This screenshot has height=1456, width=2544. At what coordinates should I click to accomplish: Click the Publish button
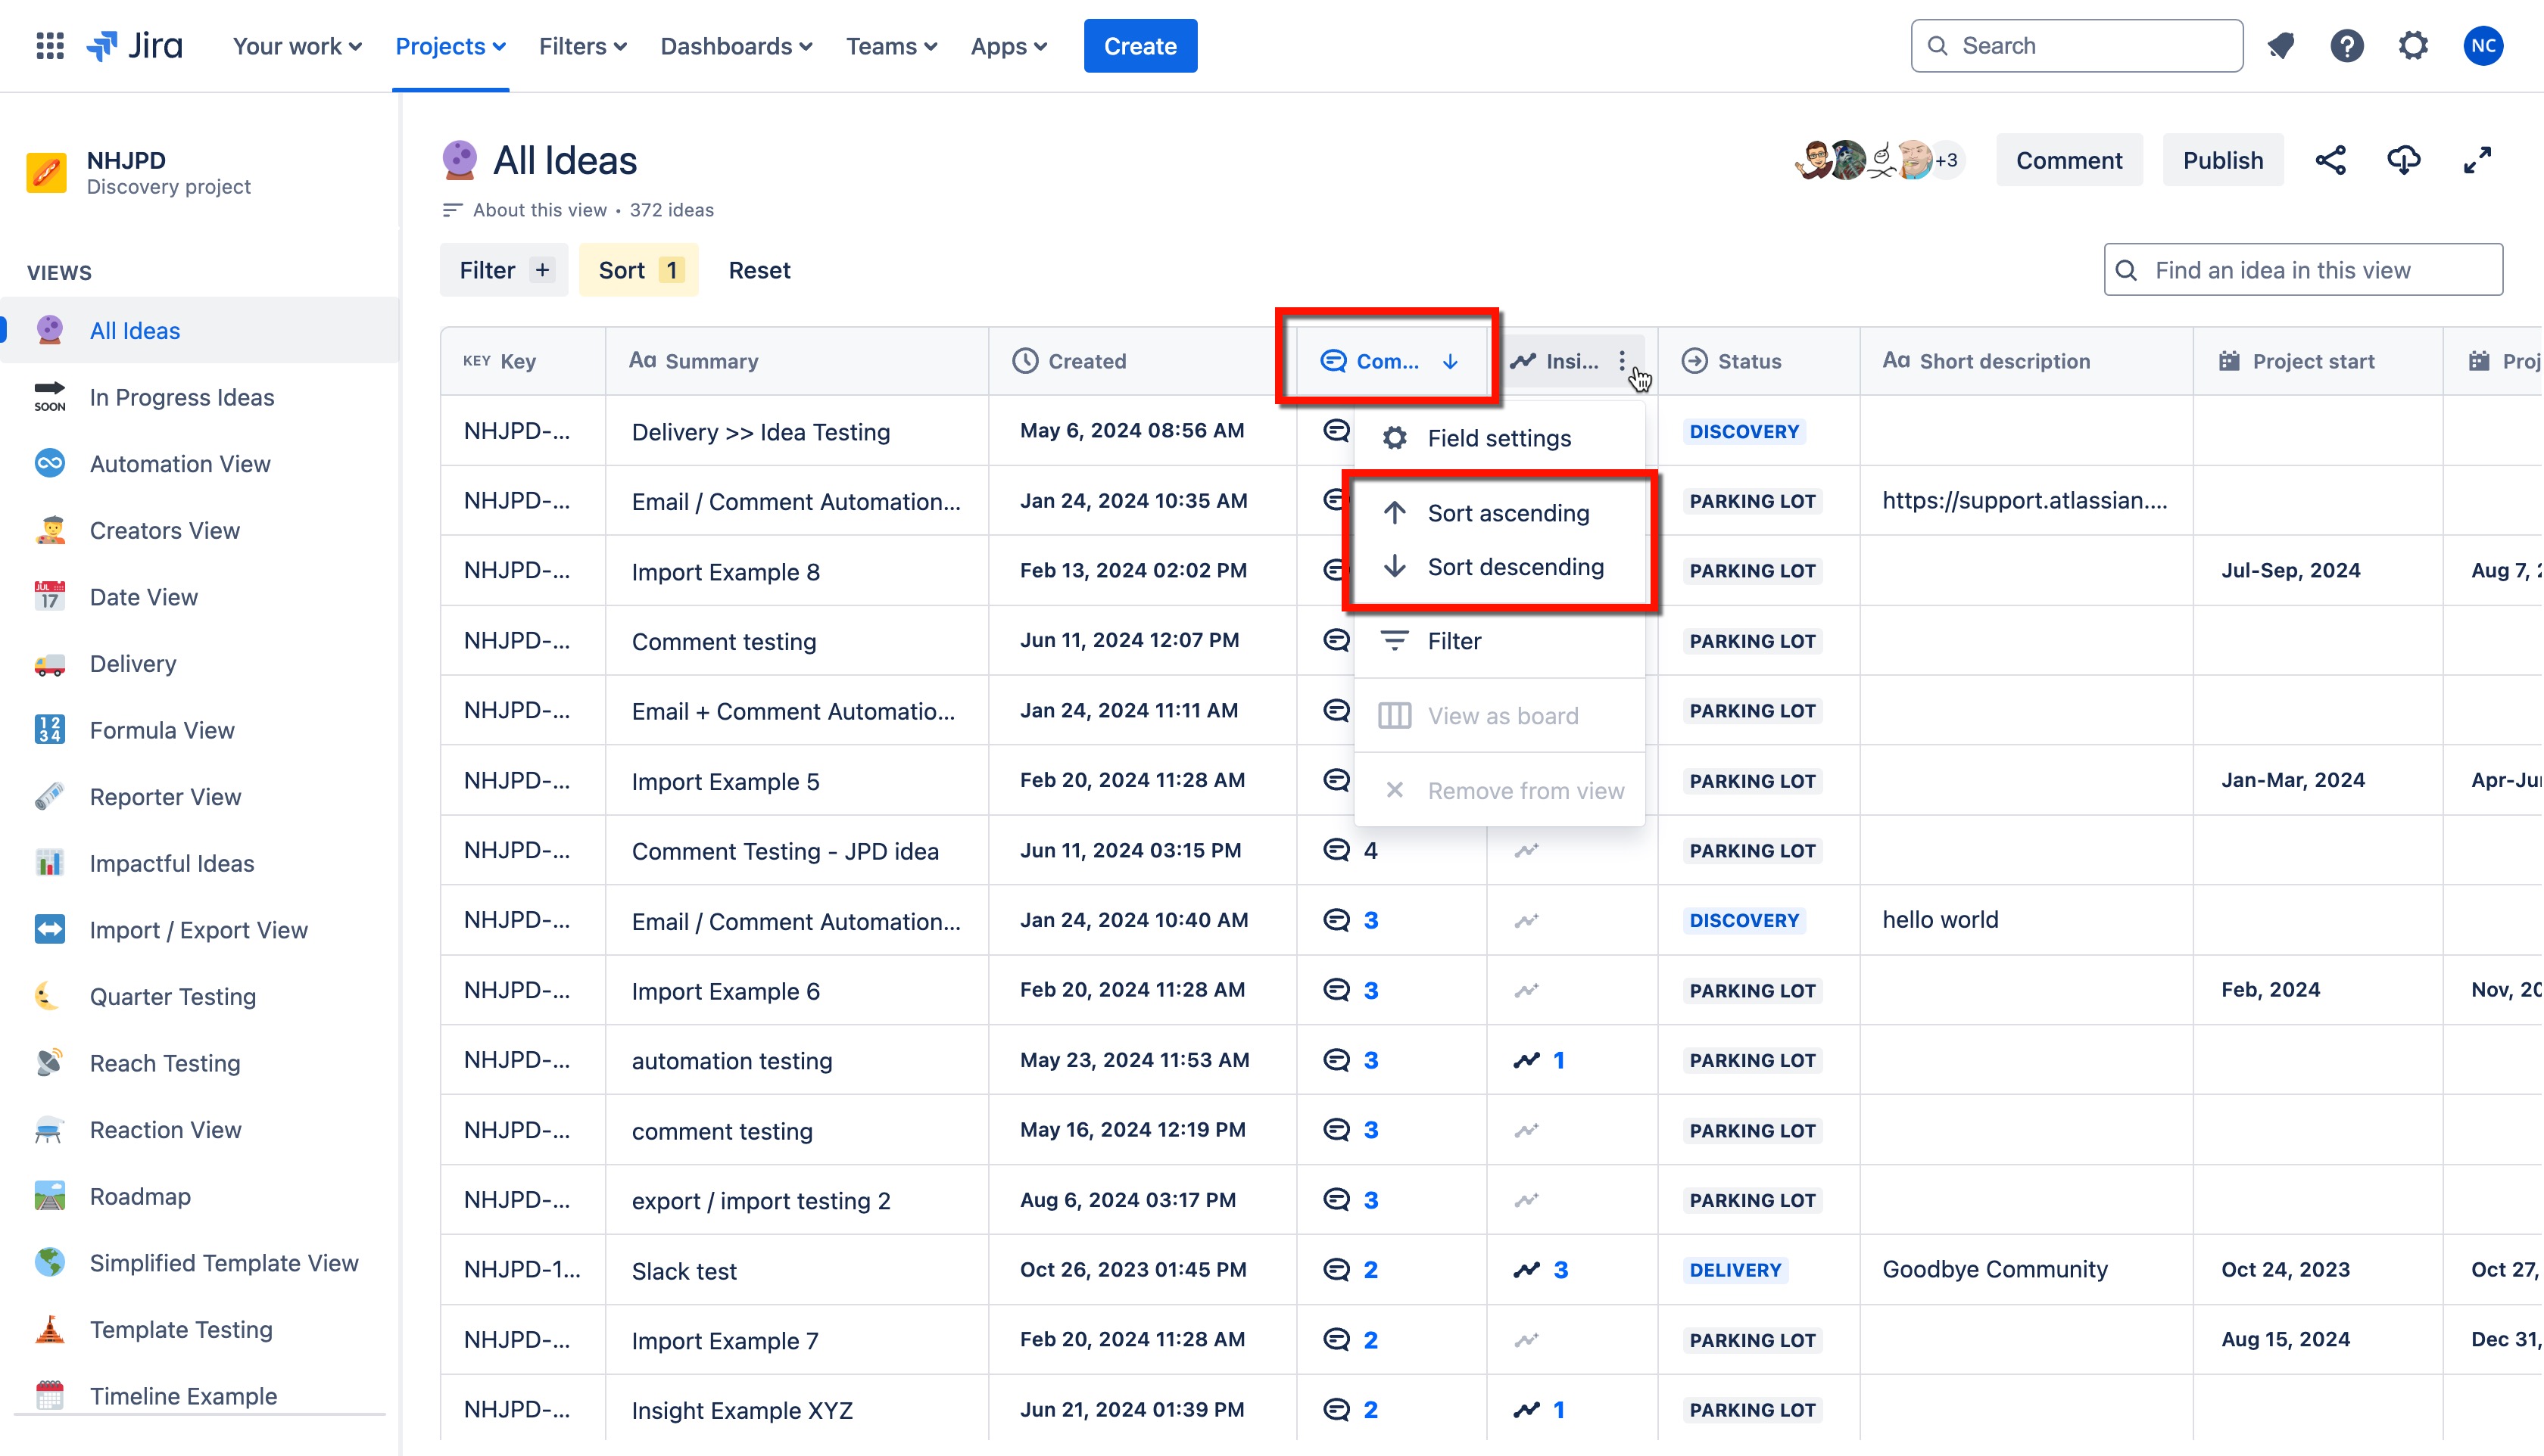2223,159
